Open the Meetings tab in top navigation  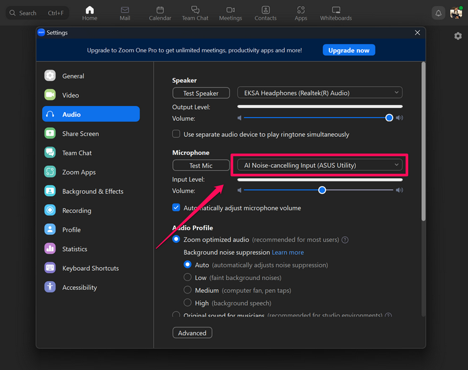point(231,13)
